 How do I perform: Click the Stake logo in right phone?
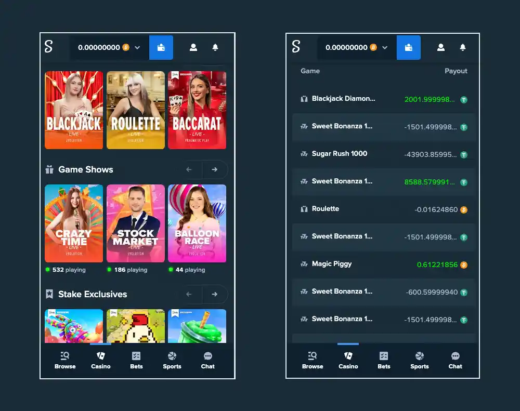point(296,46)
